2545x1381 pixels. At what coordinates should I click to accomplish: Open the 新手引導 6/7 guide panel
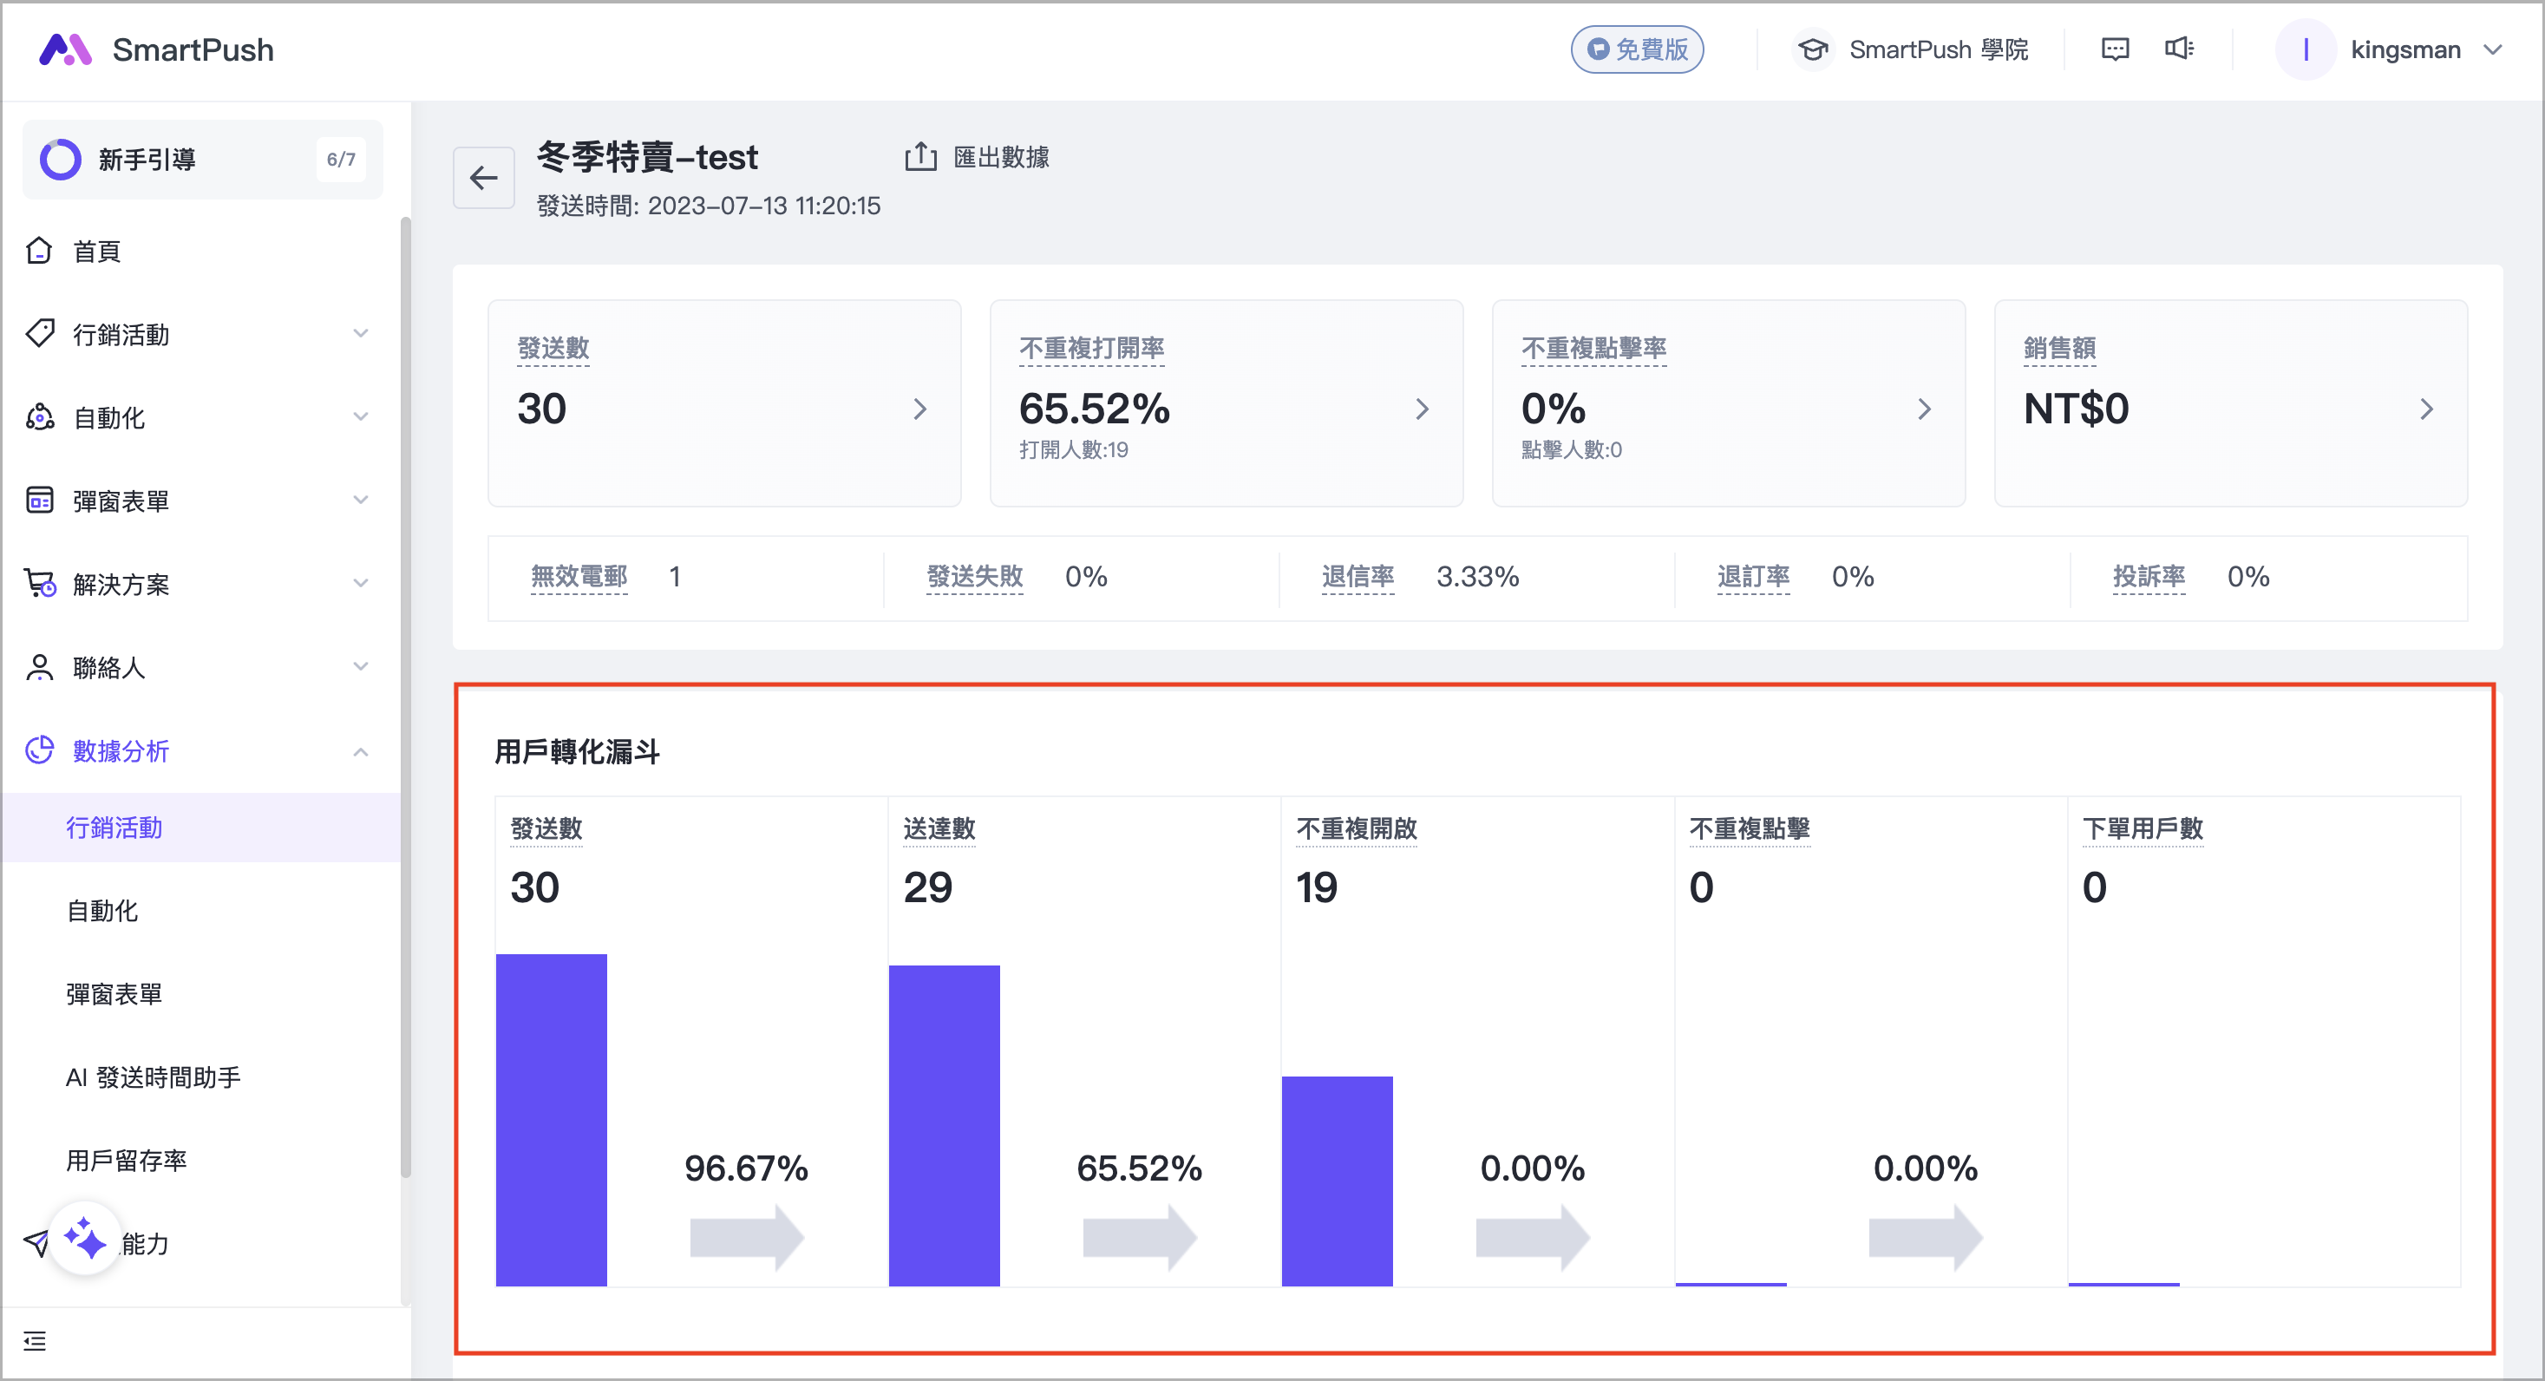click(202, 159)
